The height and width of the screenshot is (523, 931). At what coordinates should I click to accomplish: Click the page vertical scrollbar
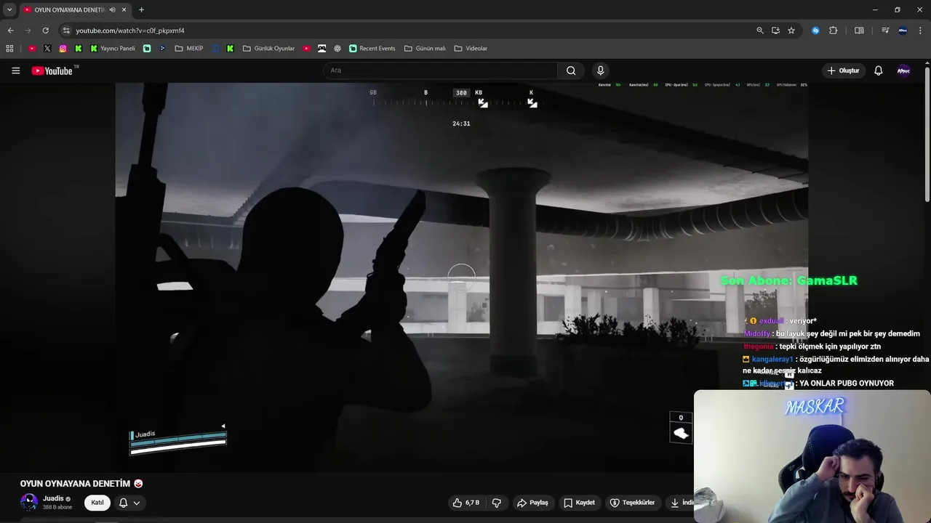tap(927, 134)
